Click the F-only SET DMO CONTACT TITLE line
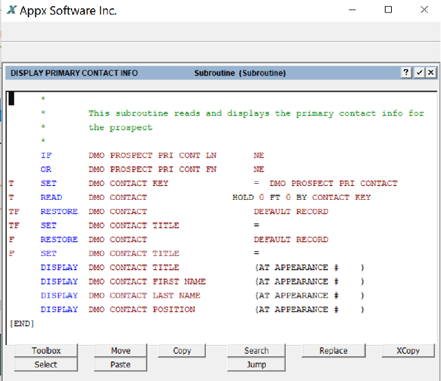The image size is (441, 381). (x=134, y=253)
